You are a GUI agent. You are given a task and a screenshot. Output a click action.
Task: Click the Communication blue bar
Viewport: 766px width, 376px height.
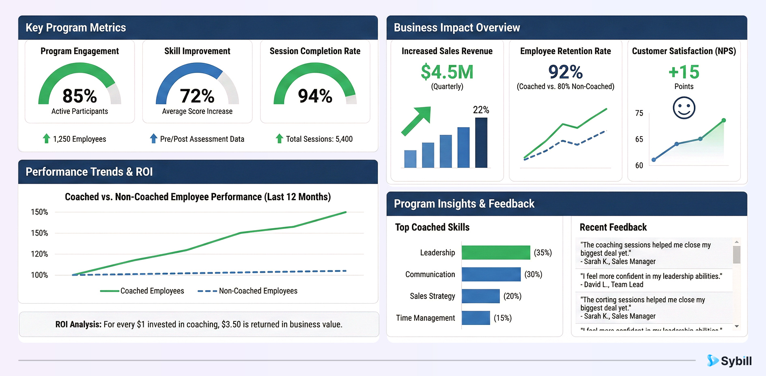click(491, 274)
